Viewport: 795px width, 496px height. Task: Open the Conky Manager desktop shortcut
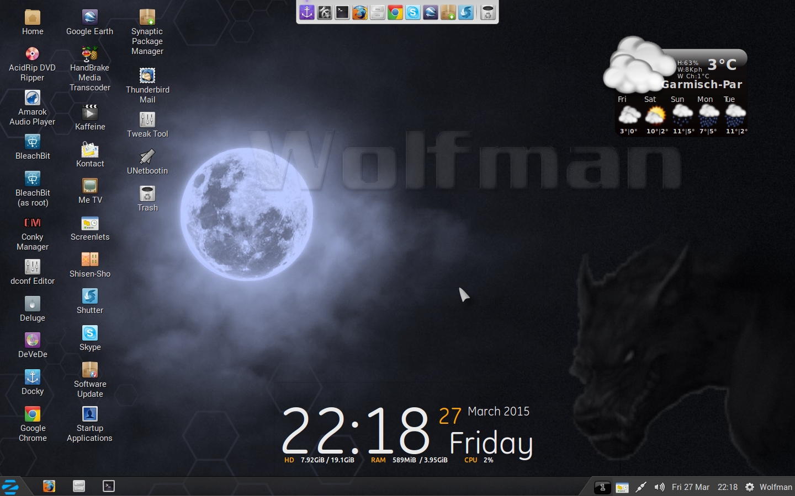[33, 223]
